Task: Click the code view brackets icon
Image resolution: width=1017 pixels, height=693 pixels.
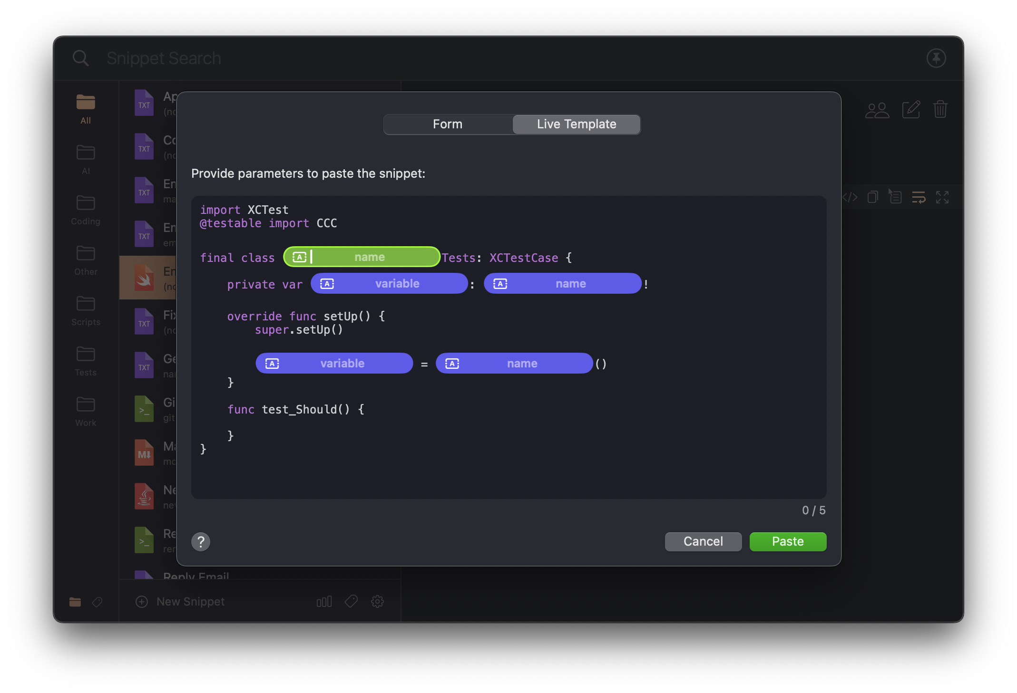Action: tap(850, 197)
